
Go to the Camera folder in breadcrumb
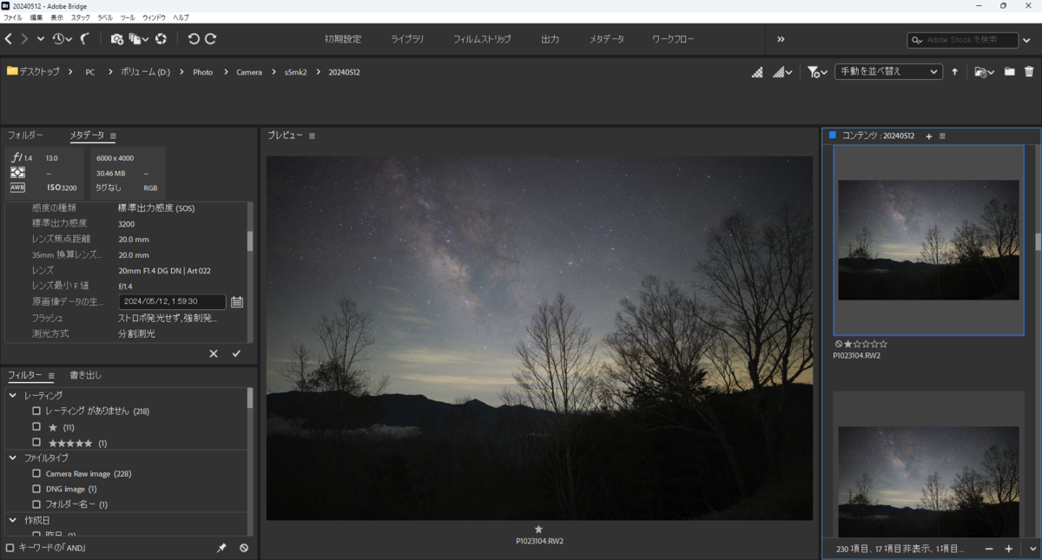pyautogui.click(x=249, y=72)
